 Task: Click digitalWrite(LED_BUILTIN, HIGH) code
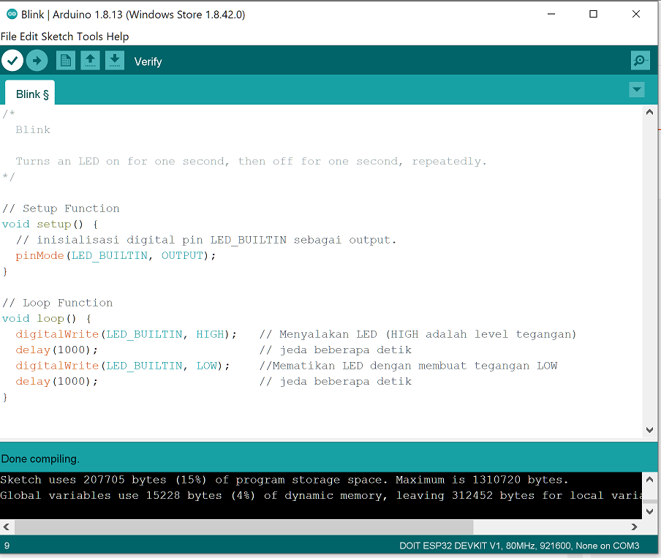coord(126,334)
